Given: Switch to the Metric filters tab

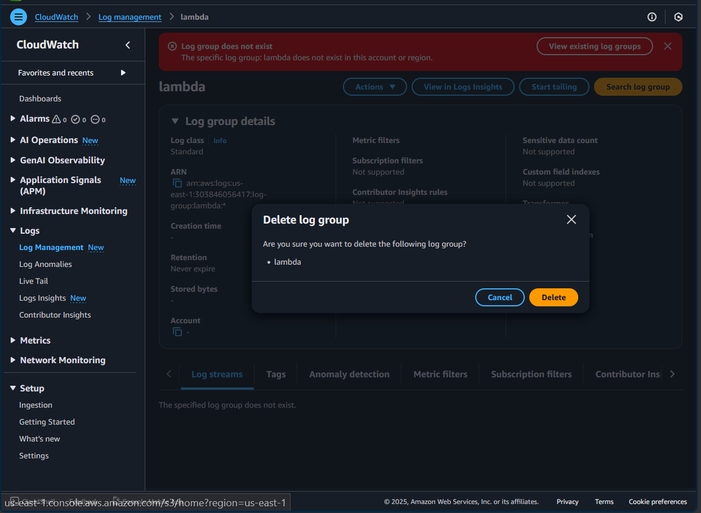Looking at the screenshot, I should tap(440, 374).
